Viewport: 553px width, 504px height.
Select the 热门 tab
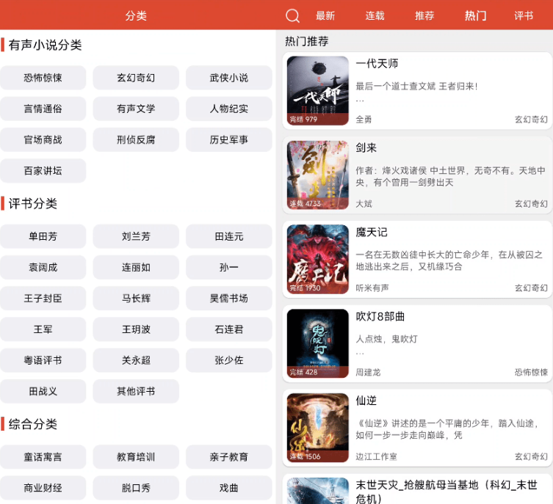tap(475, 15)
